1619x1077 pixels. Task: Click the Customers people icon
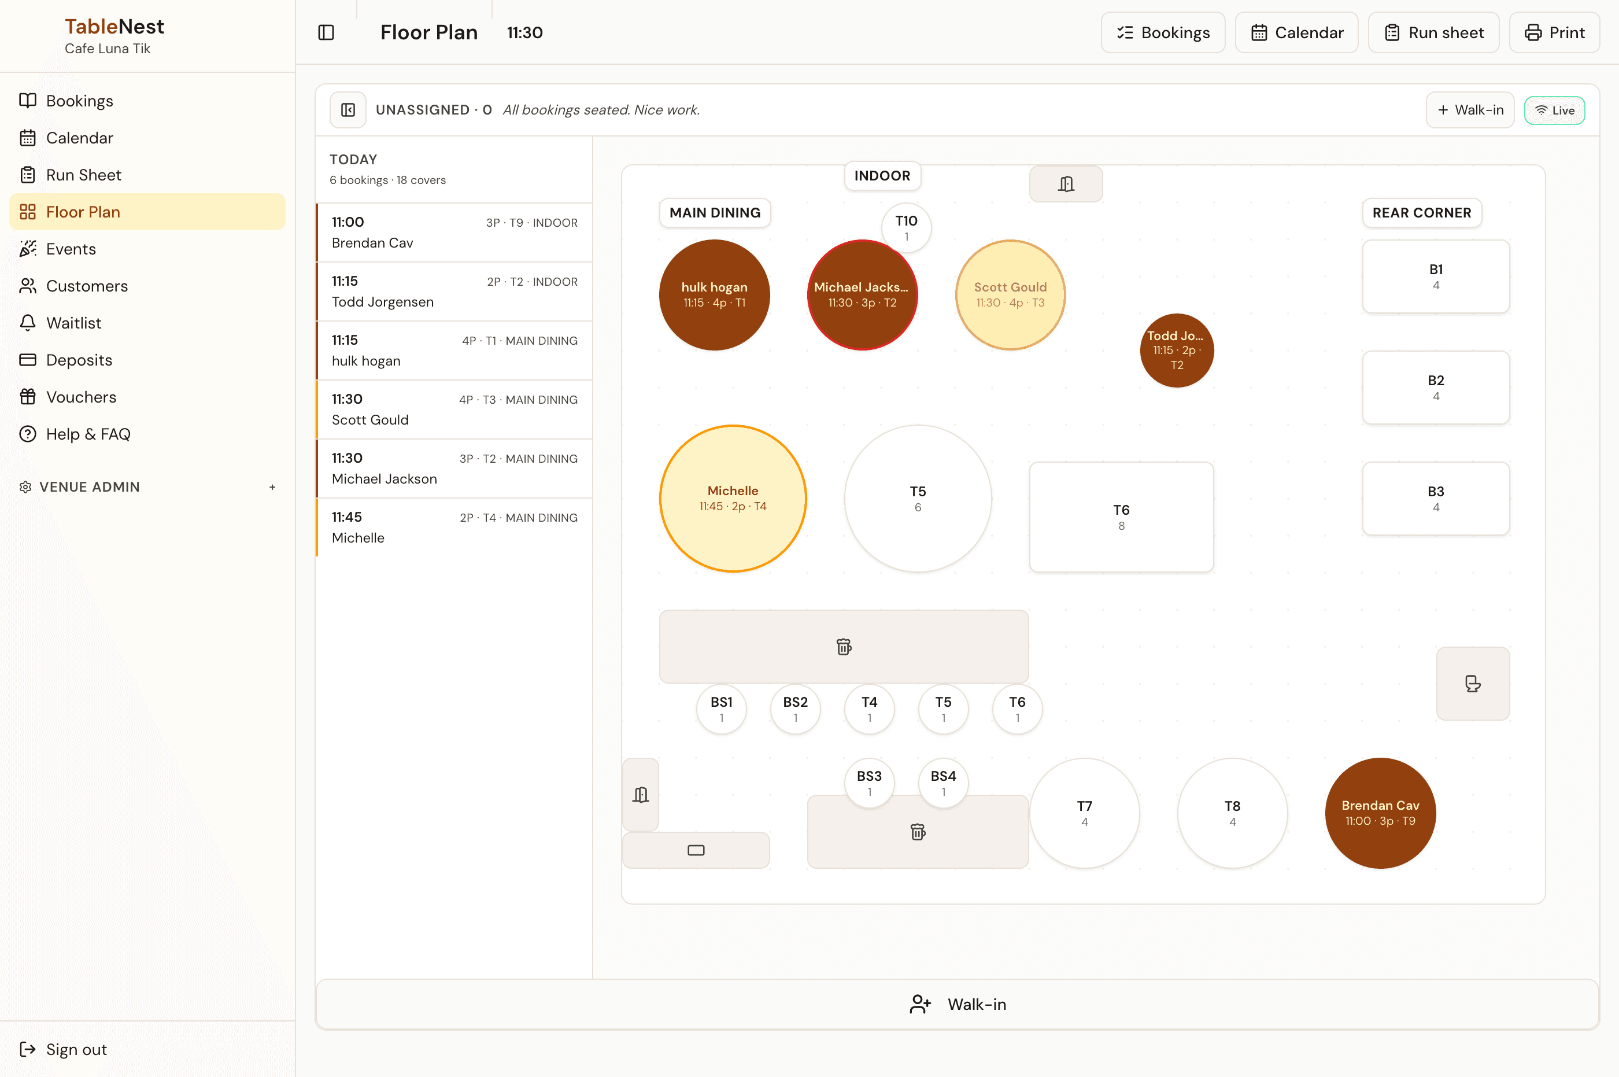pyautogui.click(x=27, y=286)
